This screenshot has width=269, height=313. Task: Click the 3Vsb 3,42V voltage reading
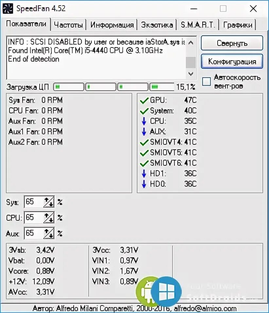pos(31,250)
